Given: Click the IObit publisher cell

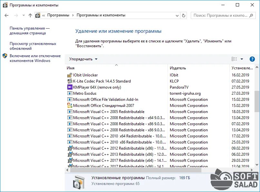Looking at the screenshot, I should pos(174,75).
